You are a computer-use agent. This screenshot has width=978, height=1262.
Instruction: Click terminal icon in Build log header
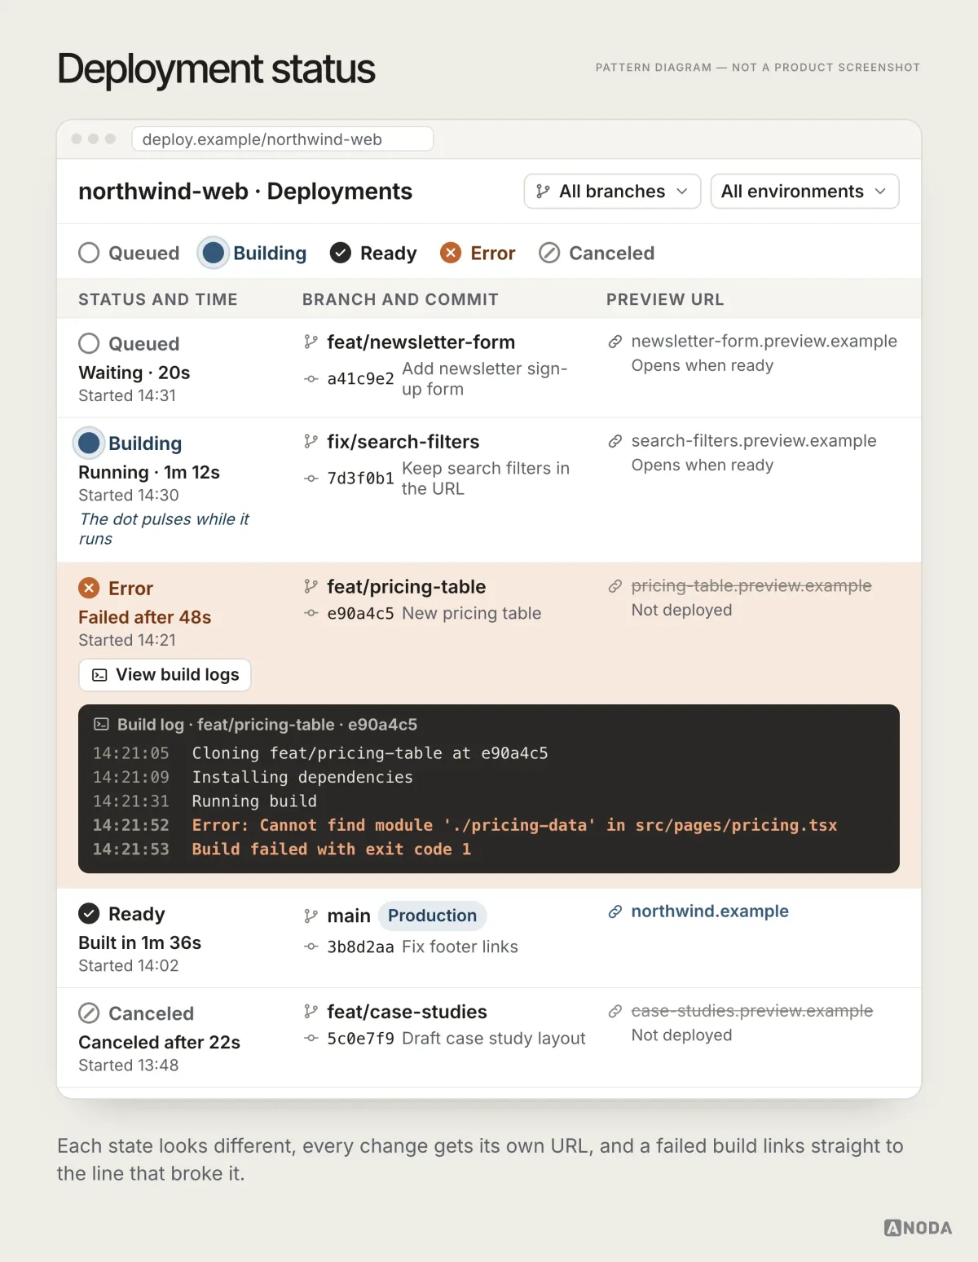[101, 724]
